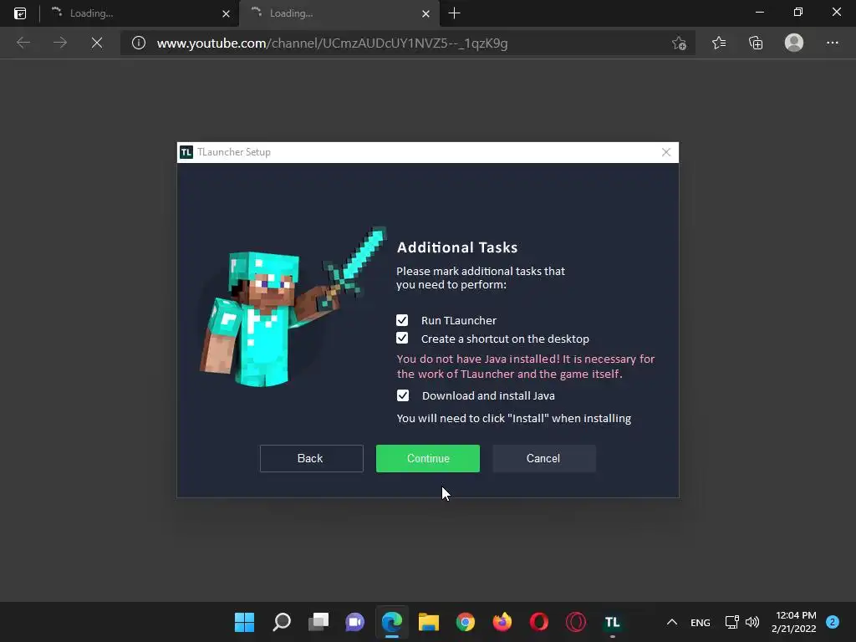Go forward in browser history
The width and height of the screenshot is (856, 642).
coord(60,43)
